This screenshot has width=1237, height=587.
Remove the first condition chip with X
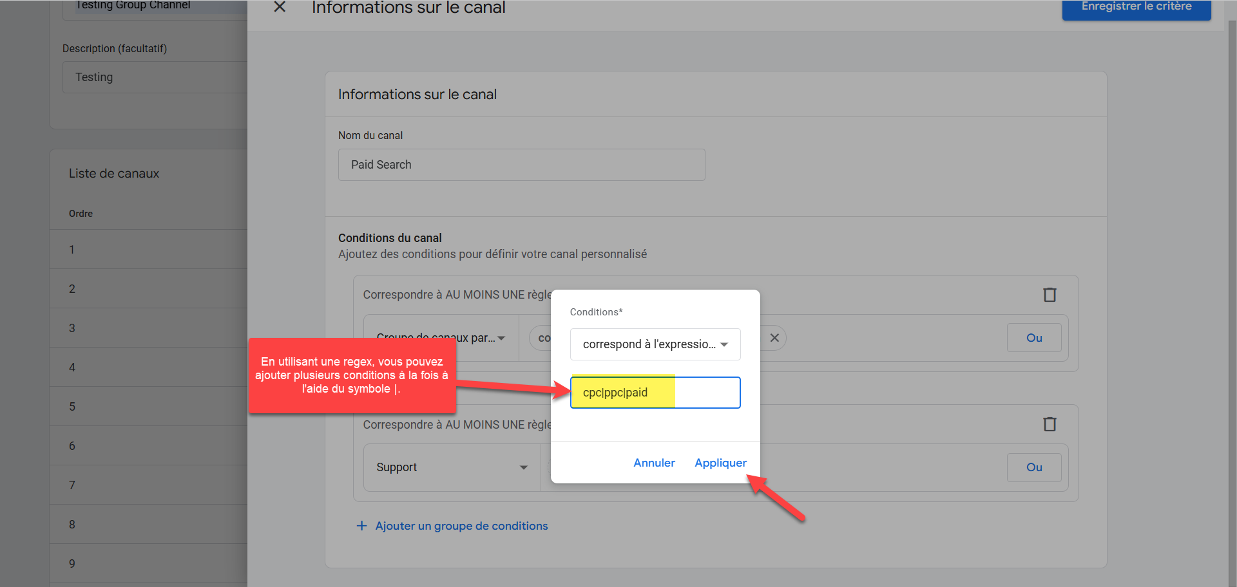[774, 338]
